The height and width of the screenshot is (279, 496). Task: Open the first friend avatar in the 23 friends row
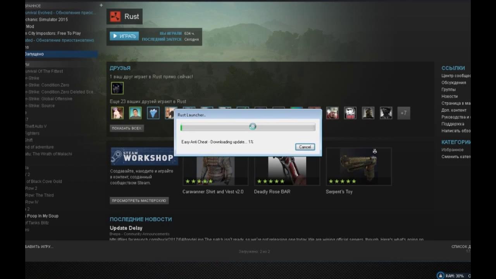117,113
